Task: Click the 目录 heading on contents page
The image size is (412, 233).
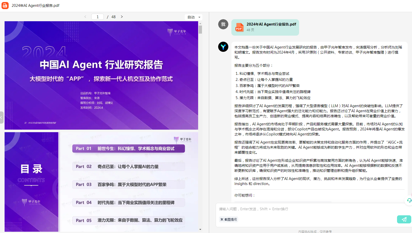Action: pyautogui.click(x=31, y=169)
